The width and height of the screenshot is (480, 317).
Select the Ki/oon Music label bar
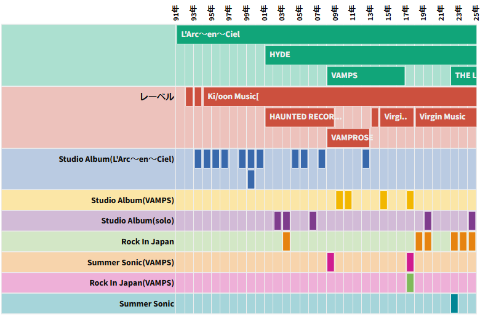340,97
